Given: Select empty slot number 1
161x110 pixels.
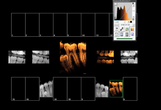Looking at the screenshot, I should pos(18,25).
